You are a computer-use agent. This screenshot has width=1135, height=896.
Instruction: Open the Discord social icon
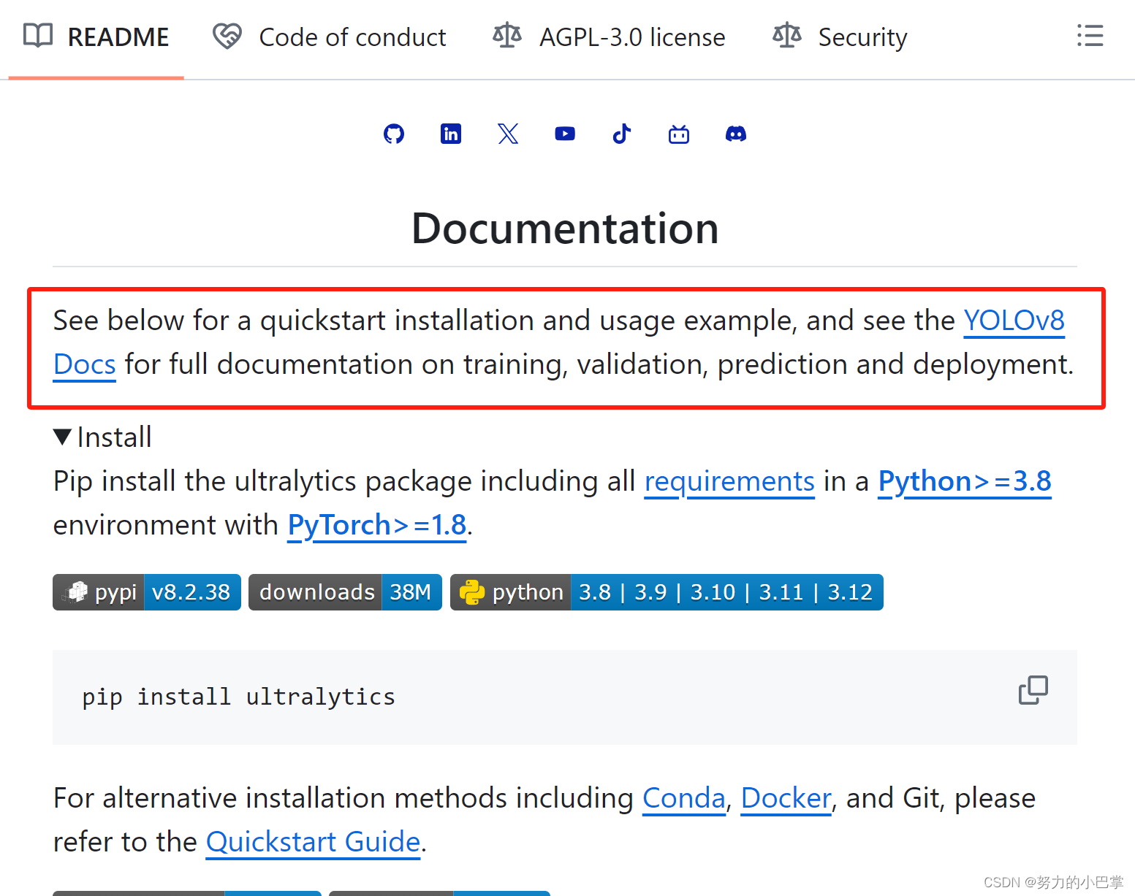[736, 134]
